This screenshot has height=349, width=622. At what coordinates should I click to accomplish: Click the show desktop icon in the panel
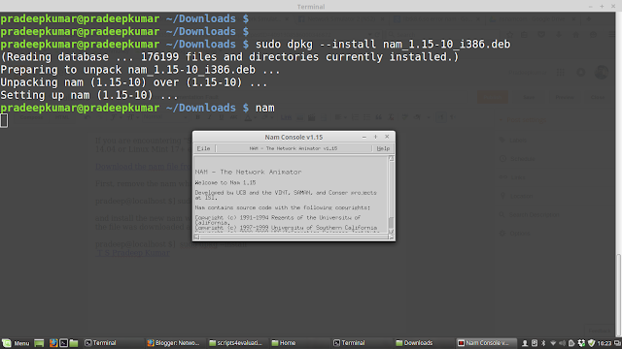(x=39, y=343)
